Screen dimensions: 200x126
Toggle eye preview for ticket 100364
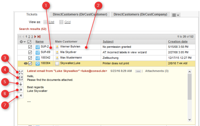click(x=26, y=63)
